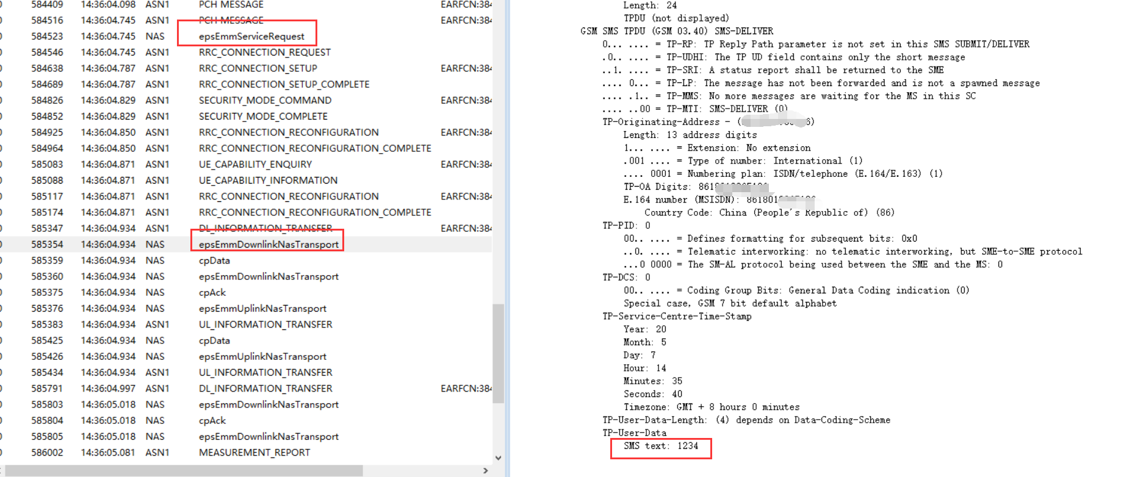Click the horizontal scrollbar thumb below message list
The height and width of the screenshot is (477, 1121).
(x=184, y=471)
